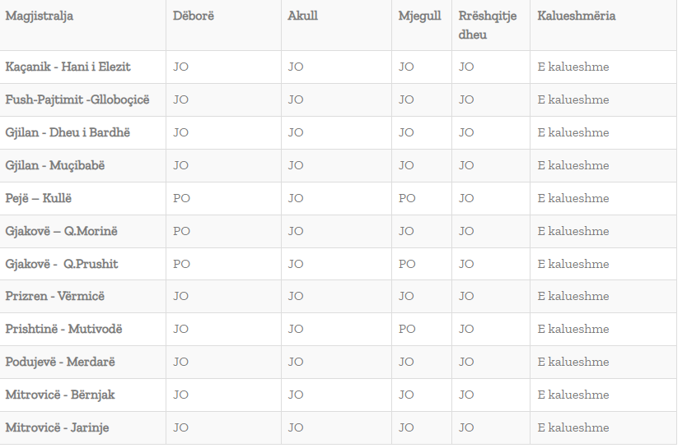Select the PO fog value for Pejë – Kullë

(407, 198)
